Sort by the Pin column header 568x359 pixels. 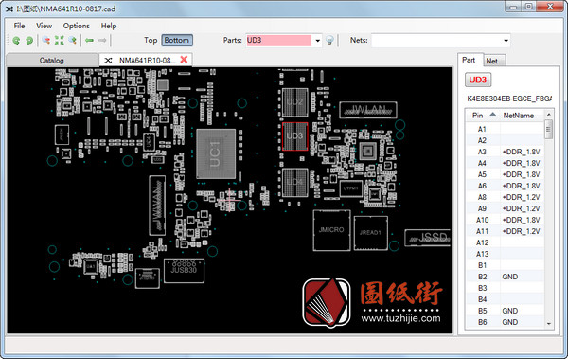(x=483, y=116)
